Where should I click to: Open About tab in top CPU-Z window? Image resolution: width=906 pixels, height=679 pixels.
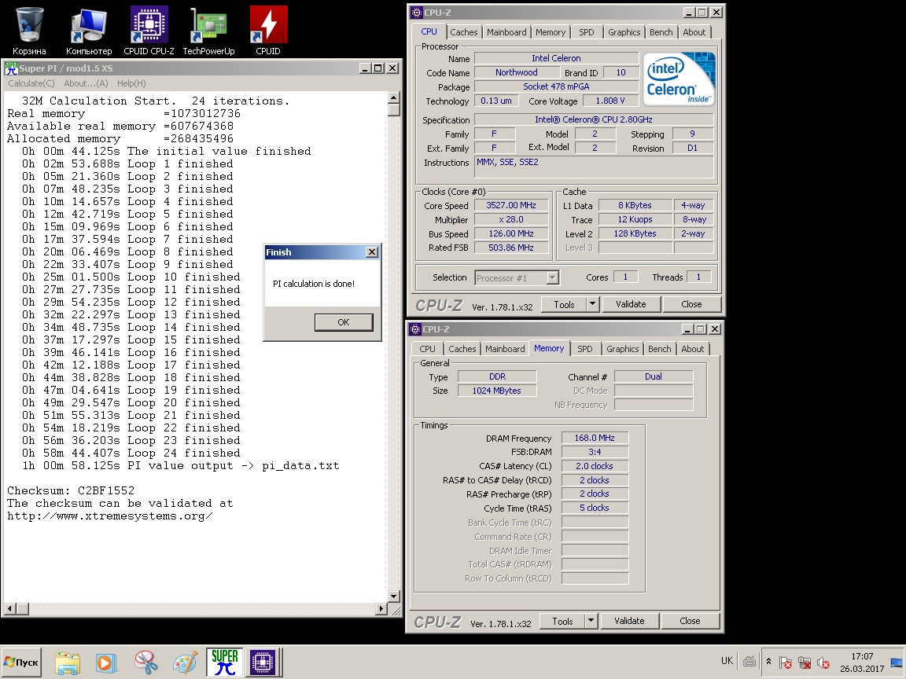[x=694, y=32]
